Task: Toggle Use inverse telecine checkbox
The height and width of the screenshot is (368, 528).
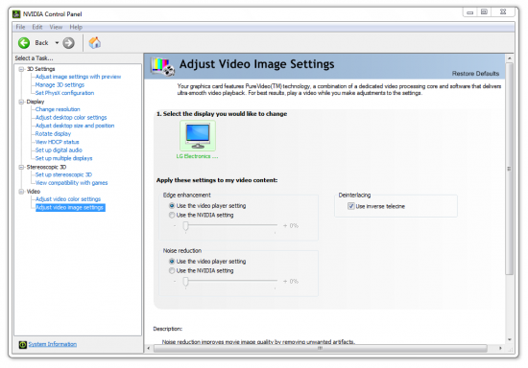Action: coord(350,206)
